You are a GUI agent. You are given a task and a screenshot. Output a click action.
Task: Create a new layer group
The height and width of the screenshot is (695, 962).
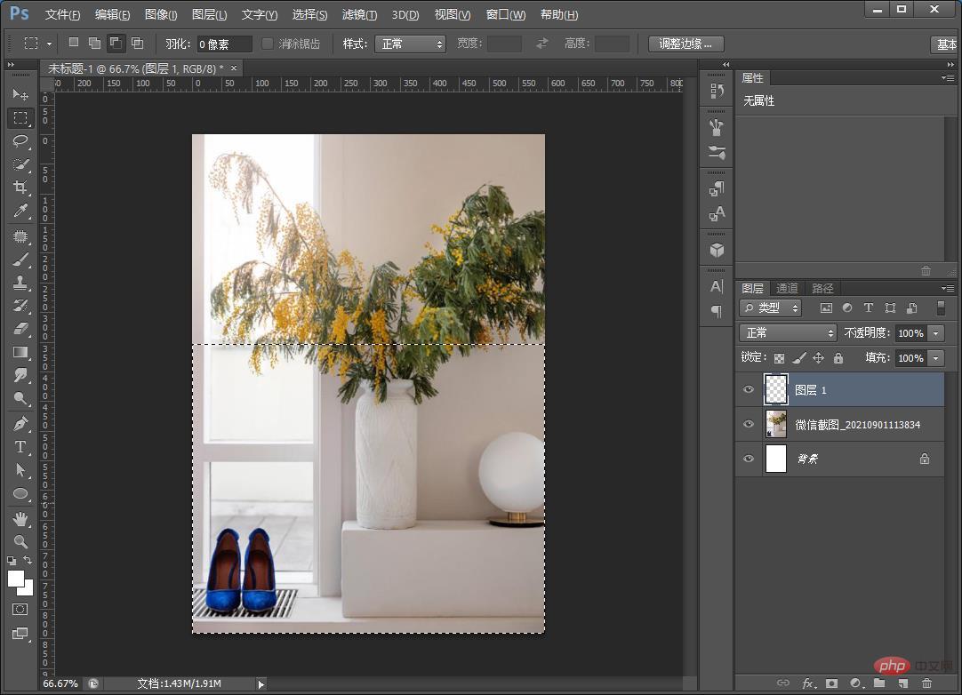point(879,683)
